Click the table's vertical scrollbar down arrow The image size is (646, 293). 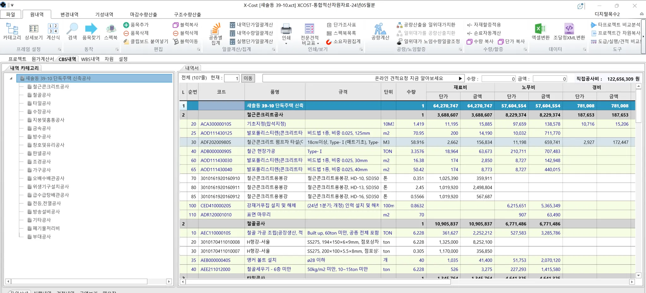point(638,275)
